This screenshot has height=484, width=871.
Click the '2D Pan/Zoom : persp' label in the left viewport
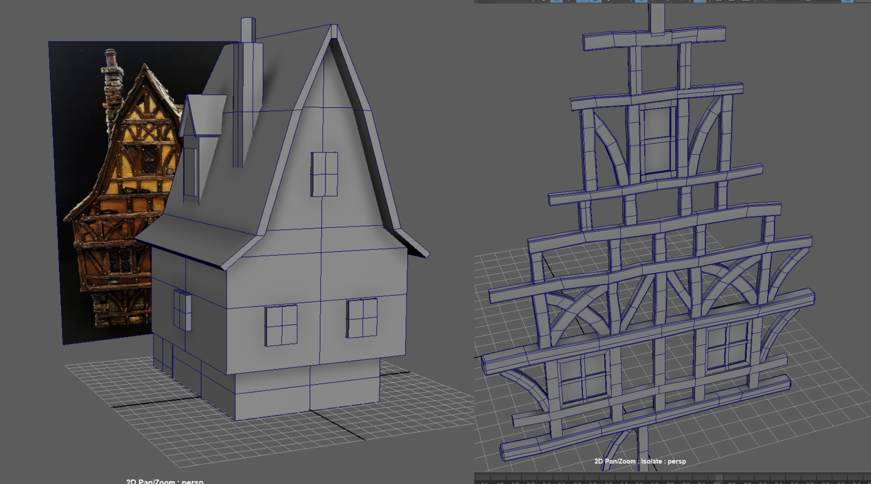coord(165,481)
